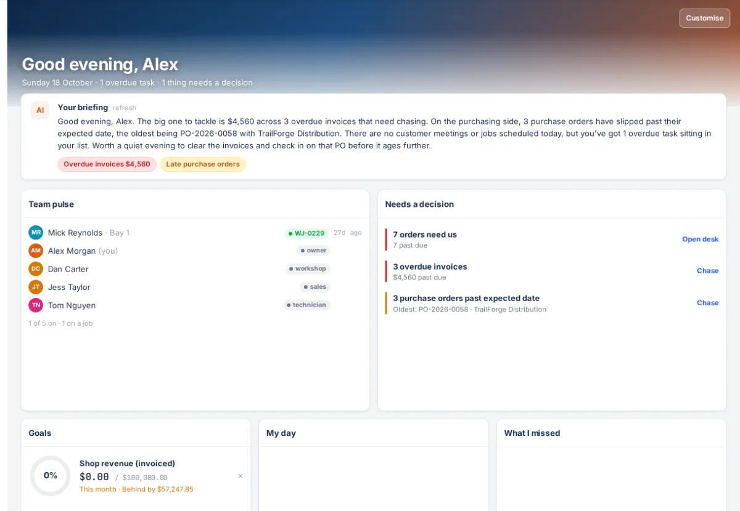Click the '7 past due' subtitle
The height and width of the screenshot is (511, 740).
(410, 246)
